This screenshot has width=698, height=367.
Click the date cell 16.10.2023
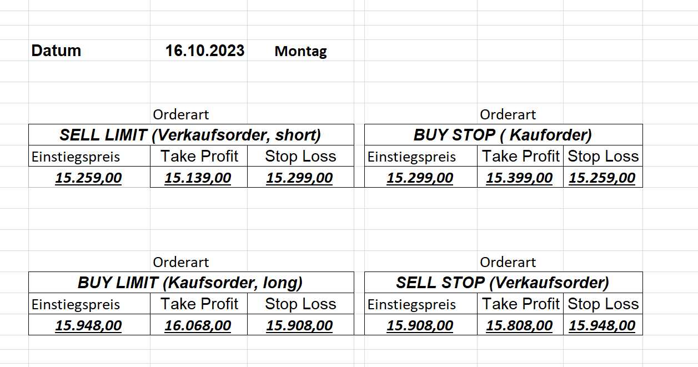tap(205, 51)
